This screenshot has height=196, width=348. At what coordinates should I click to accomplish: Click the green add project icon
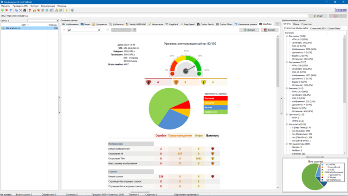(x=2, y=10)
